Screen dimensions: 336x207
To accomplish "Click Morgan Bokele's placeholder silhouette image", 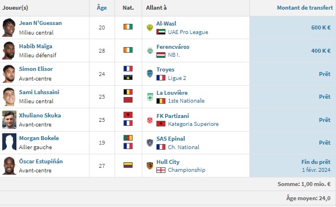I will pos(9,142).
